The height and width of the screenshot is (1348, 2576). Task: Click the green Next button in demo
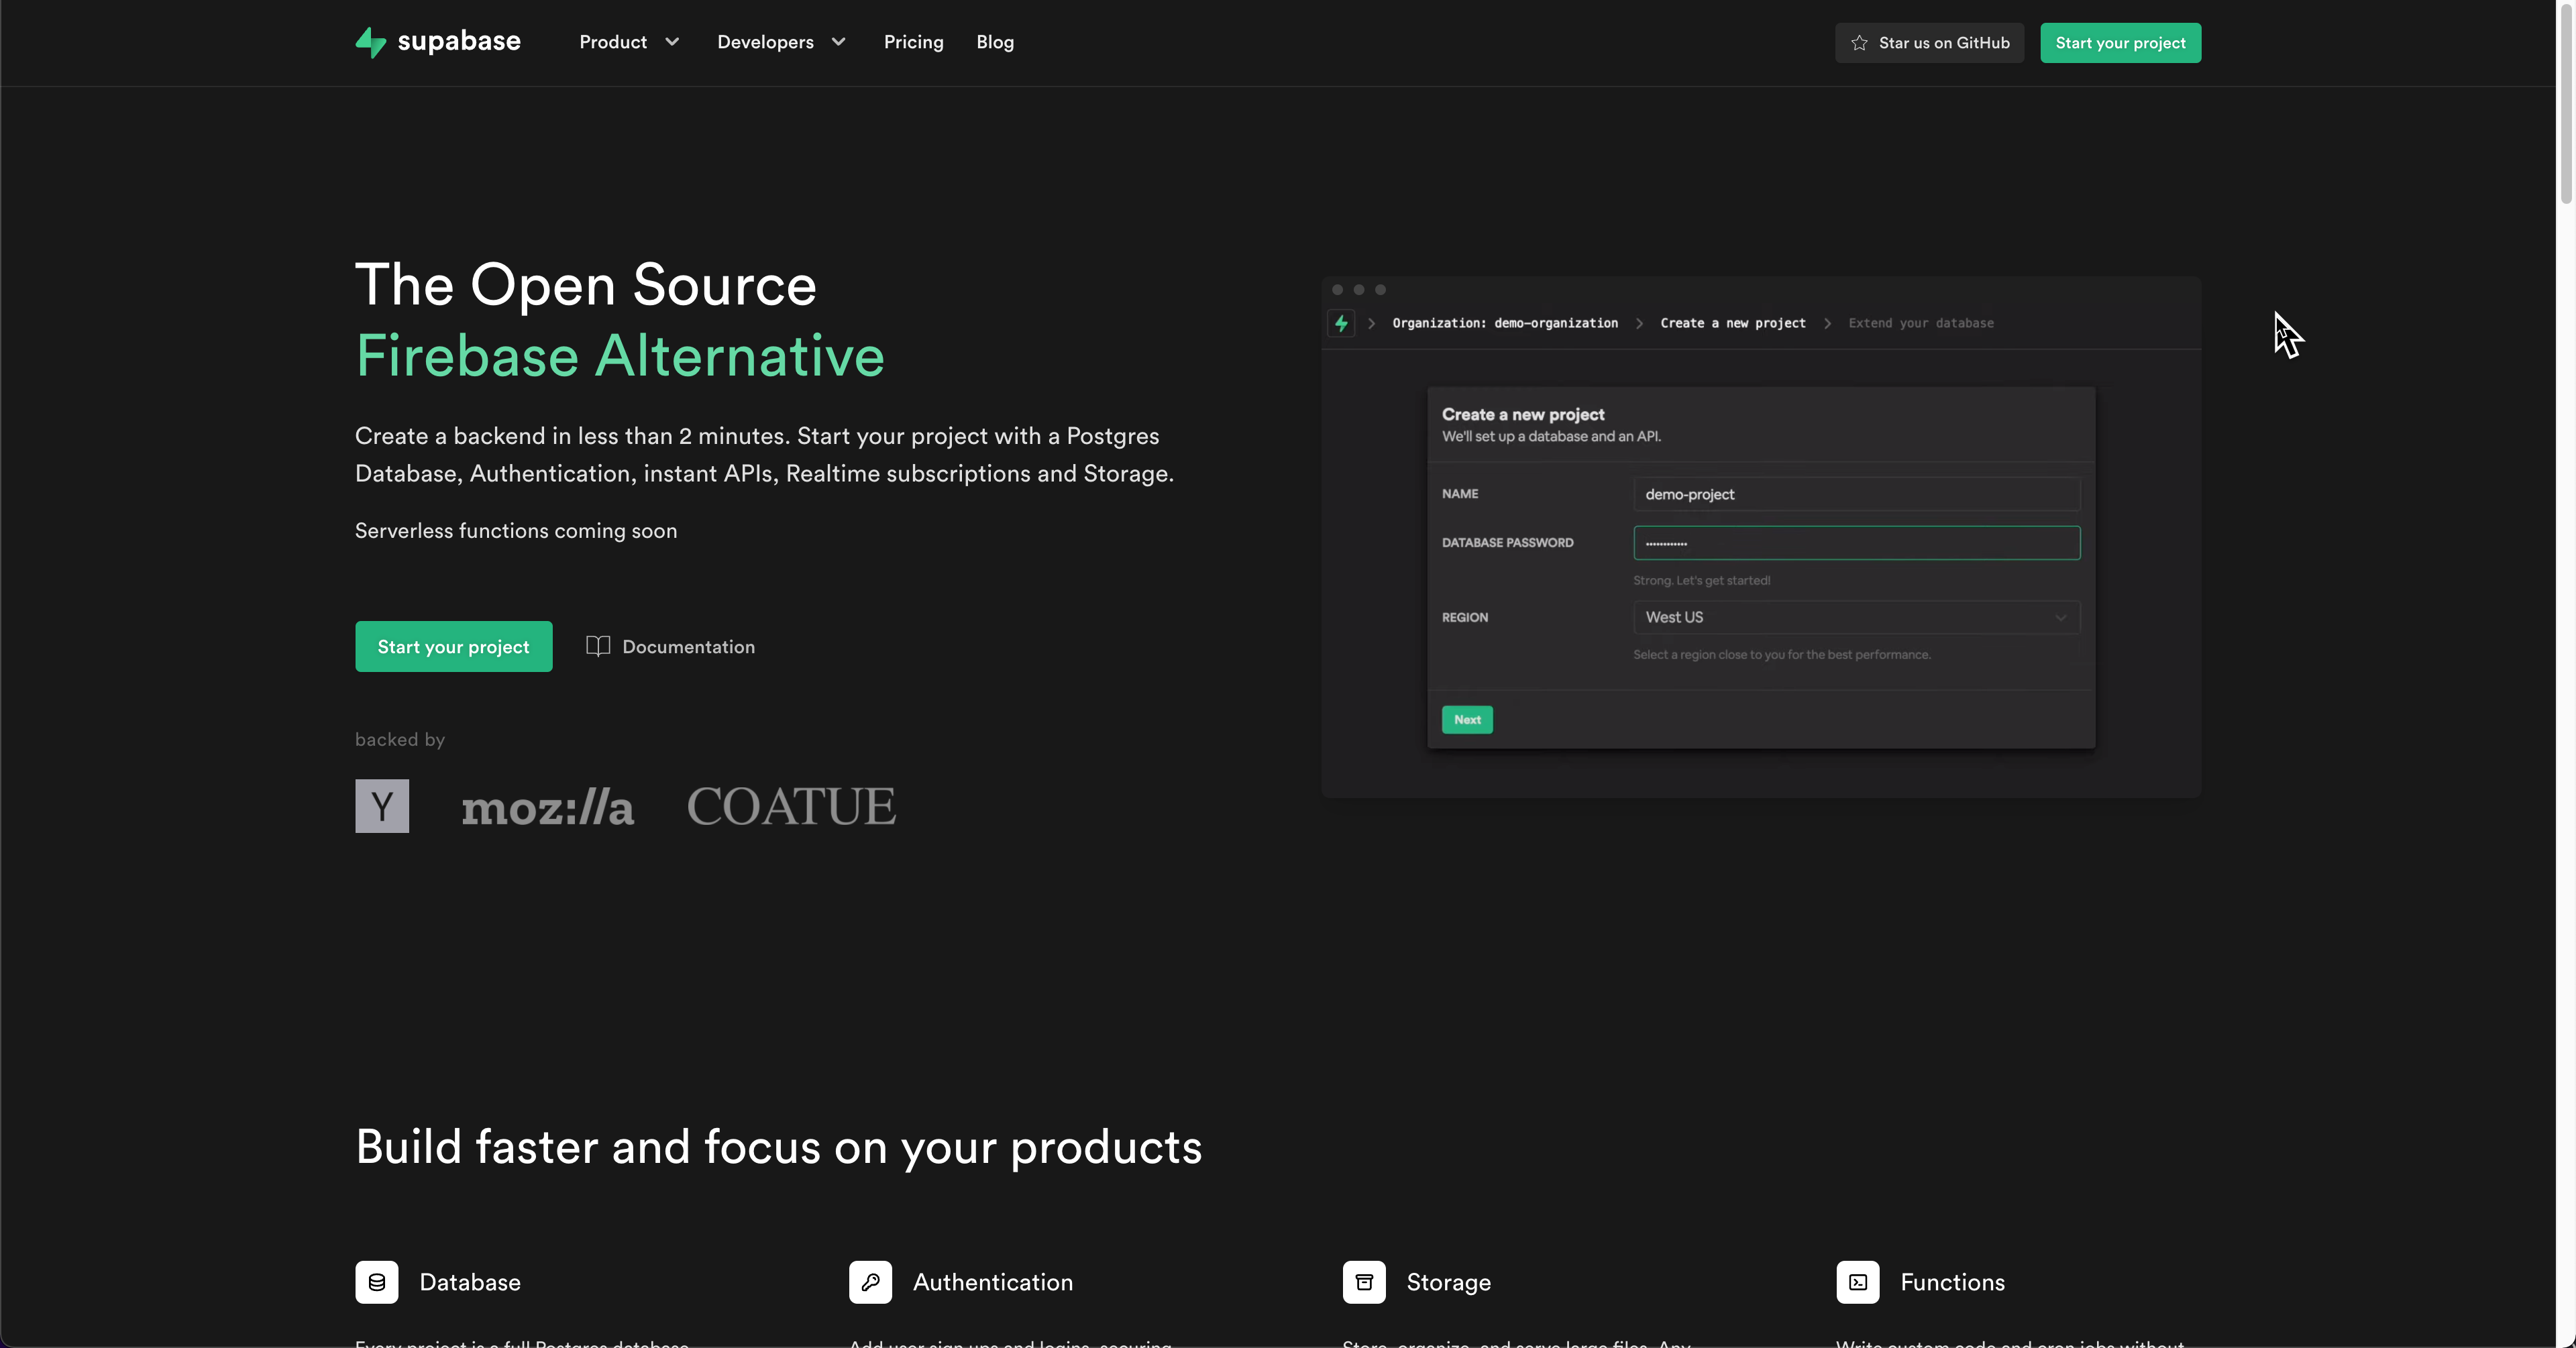[x=1467, y=720]
